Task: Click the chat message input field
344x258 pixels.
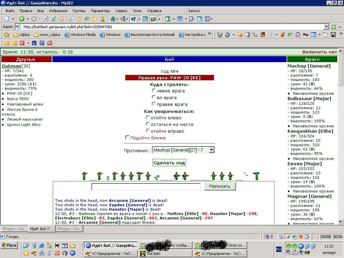Action: coord(146,187)
